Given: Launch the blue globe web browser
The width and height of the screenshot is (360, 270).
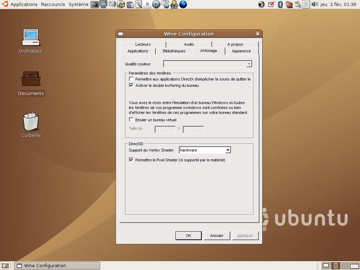Looking at the screenshot, I should 183,4.
